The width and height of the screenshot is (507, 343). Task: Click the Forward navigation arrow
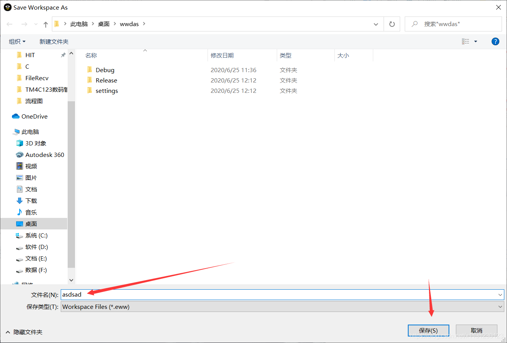24,24
